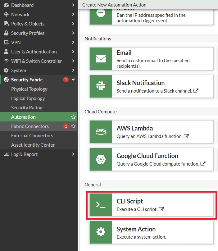218x251 pixels.
Task: Choose the Google Cloud Function action card
Action: pos(152,159)
